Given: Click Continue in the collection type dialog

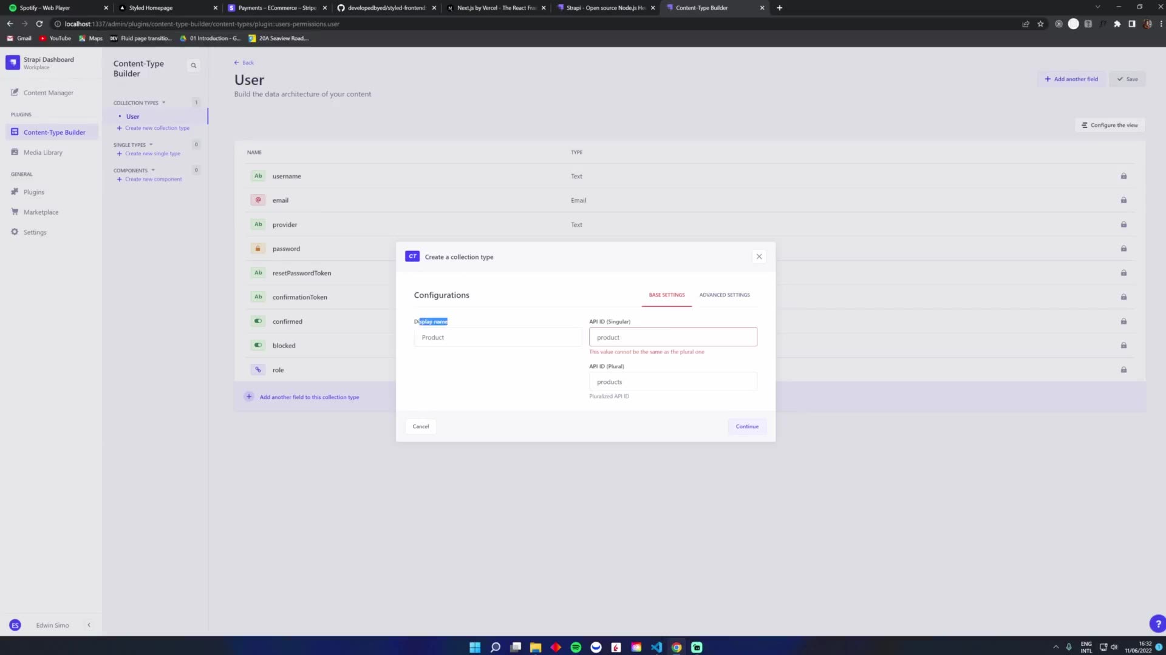Looking at the screenshot, I should coord(746,426).
